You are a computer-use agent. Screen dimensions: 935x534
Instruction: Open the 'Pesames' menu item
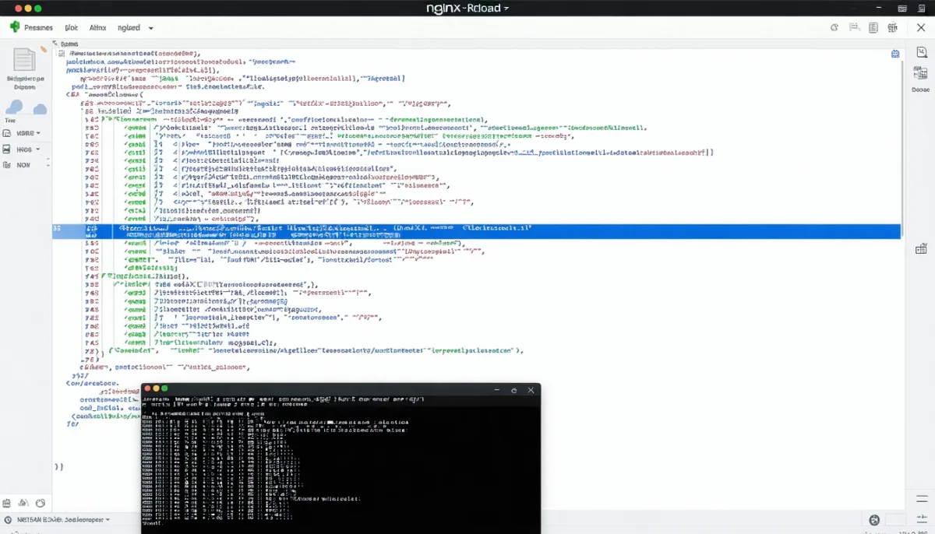[38, 27]
